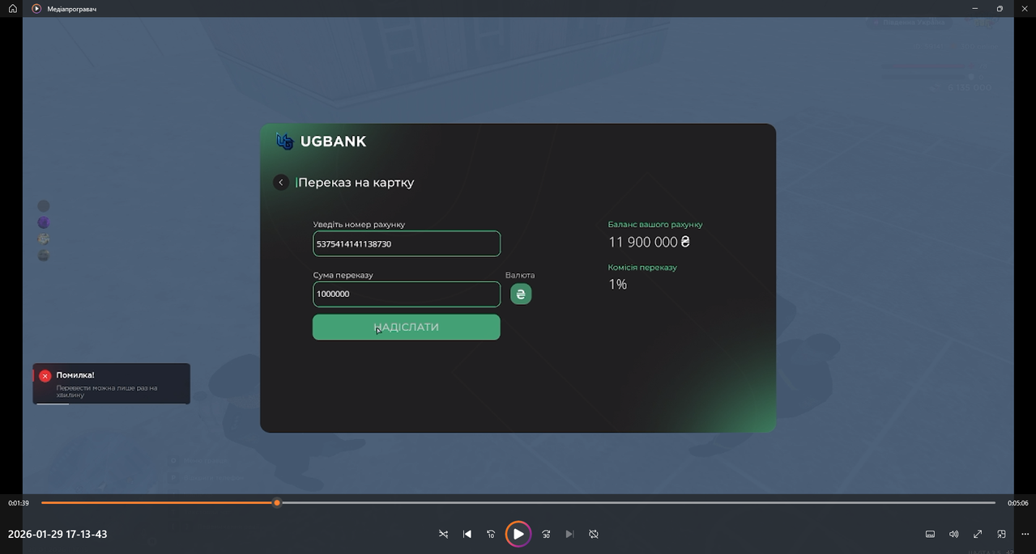Click the total duration 0:05:06

1018,503
